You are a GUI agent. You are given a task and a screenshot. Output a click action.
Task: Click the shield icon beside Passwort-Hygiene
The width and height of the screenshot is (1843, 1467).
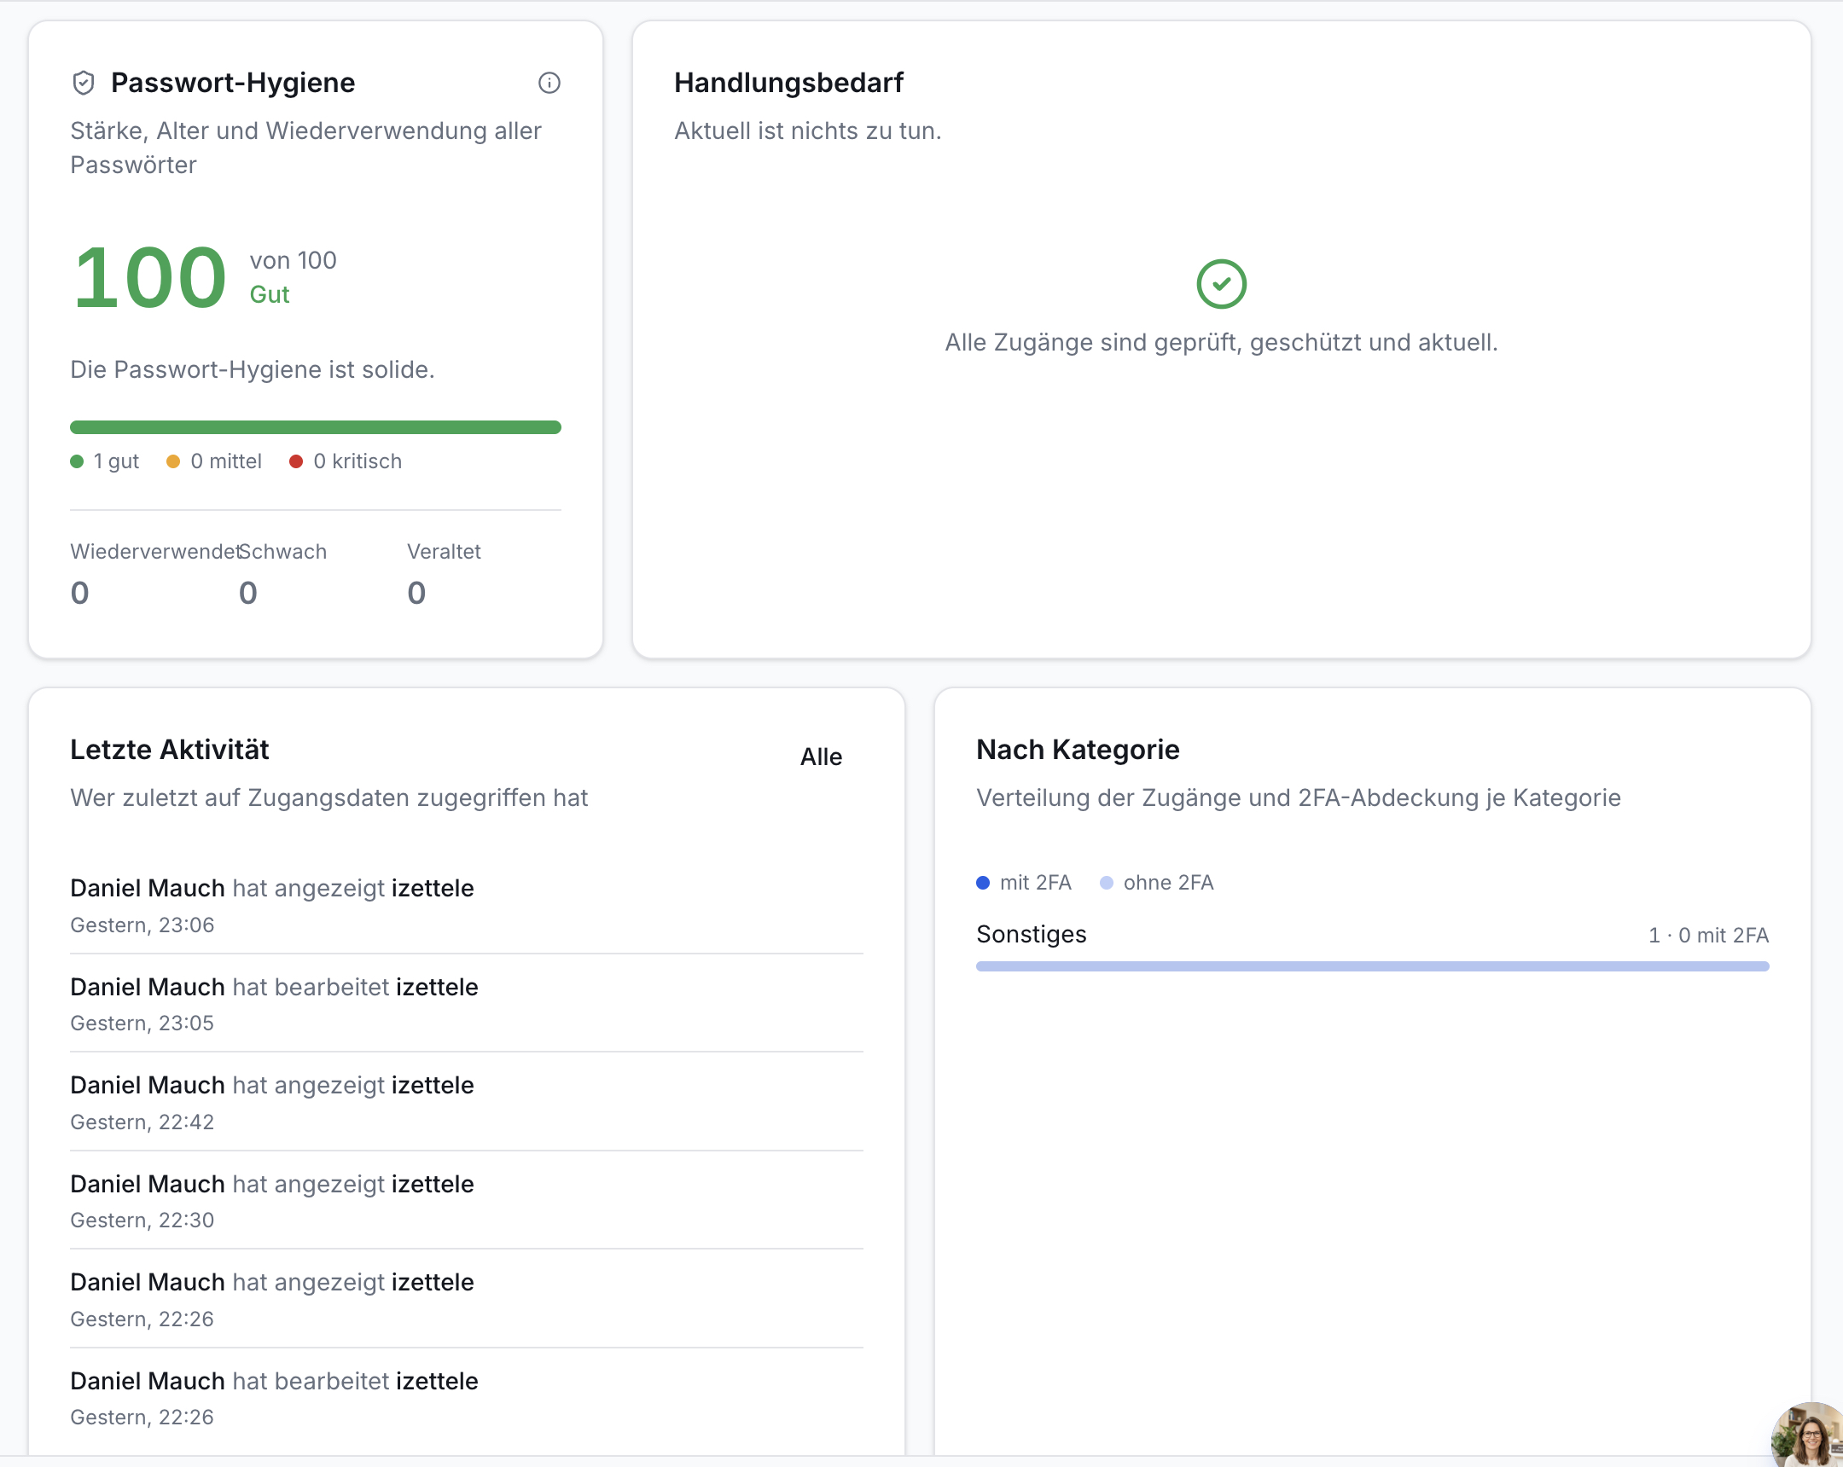(83, 83)
